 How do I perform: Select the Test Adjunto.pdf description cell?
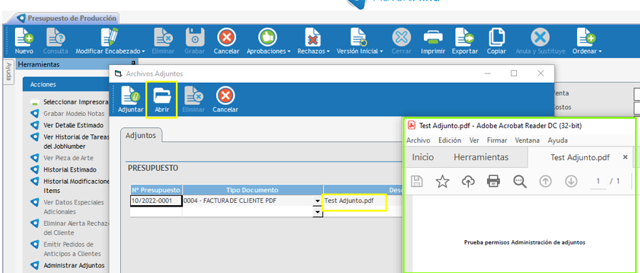[x=354, y=202]
